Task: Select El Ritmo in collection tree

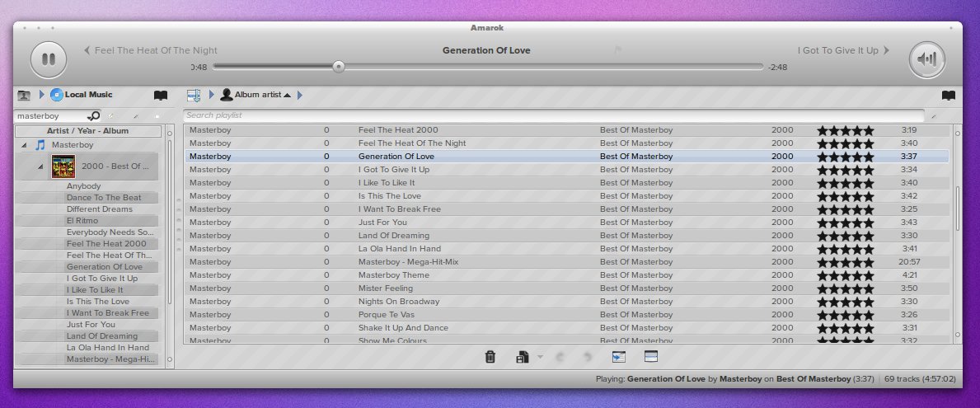Action: (x=82, y=221)
